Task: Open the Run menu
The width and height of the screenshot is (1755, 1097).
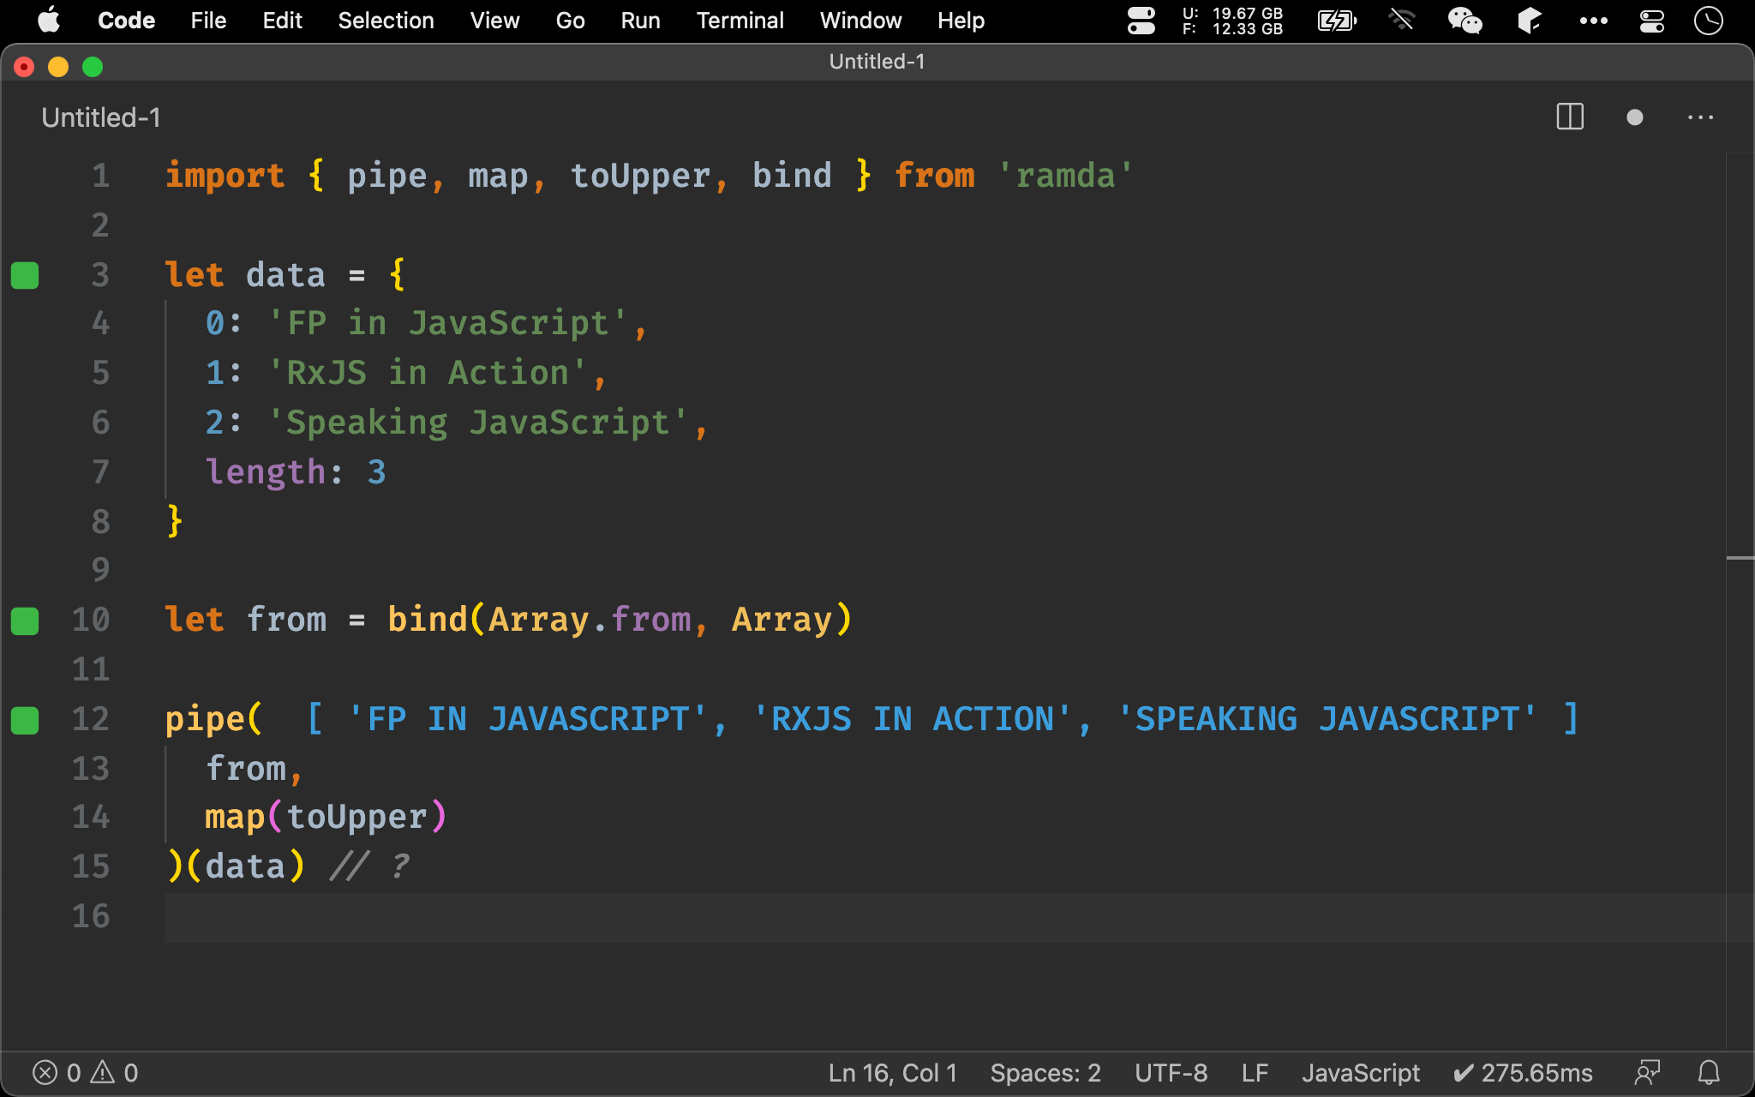Action: (640, 20)
